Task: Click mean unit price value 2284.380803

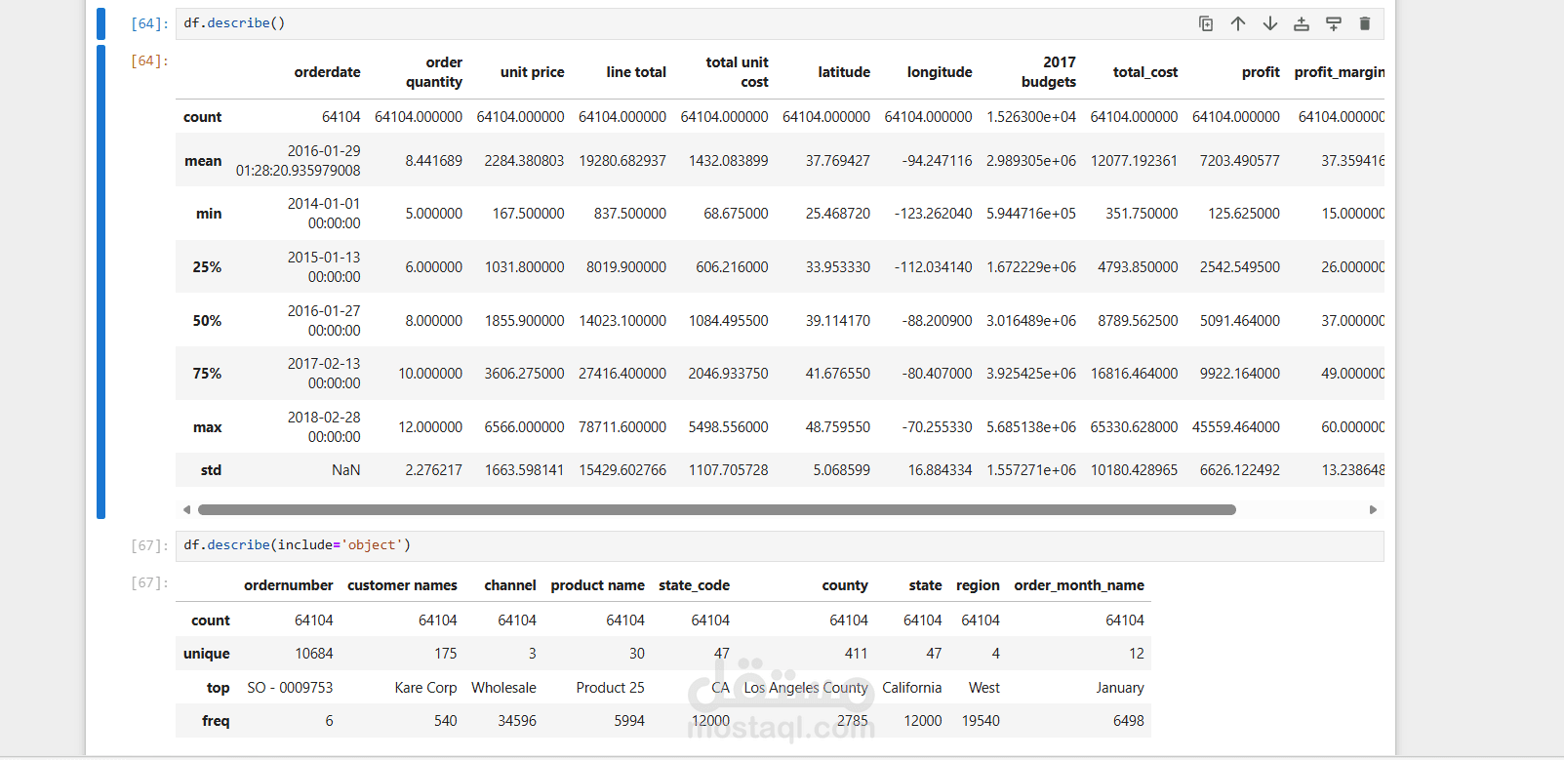Action: (x=524, y=161)
